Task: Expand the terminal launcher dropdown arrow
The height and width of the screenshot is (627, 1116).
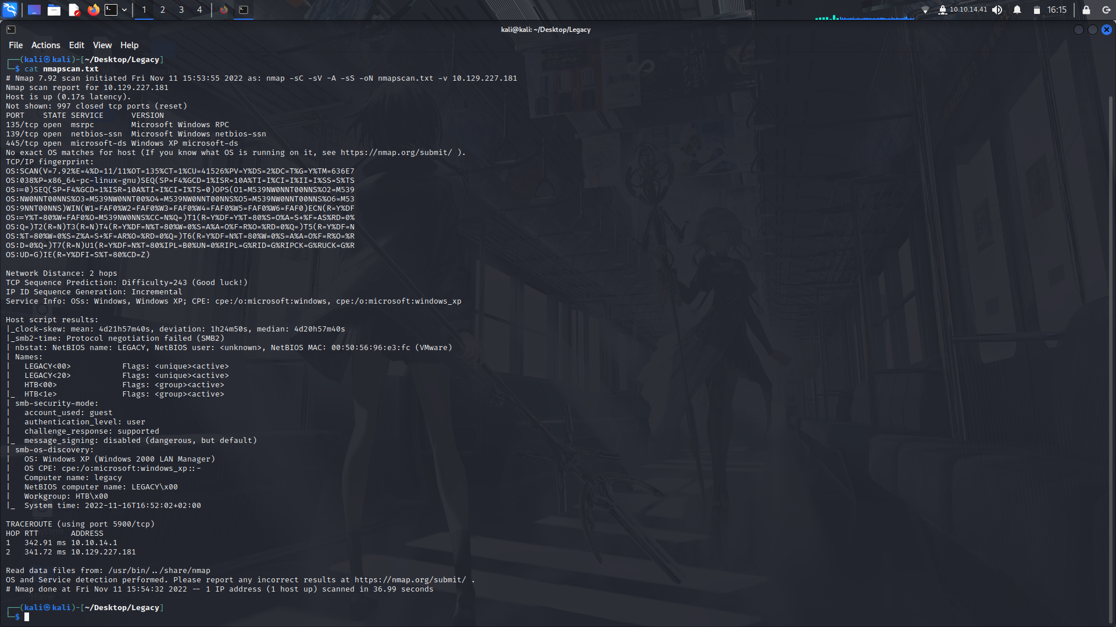Action: tap(124, 10)
